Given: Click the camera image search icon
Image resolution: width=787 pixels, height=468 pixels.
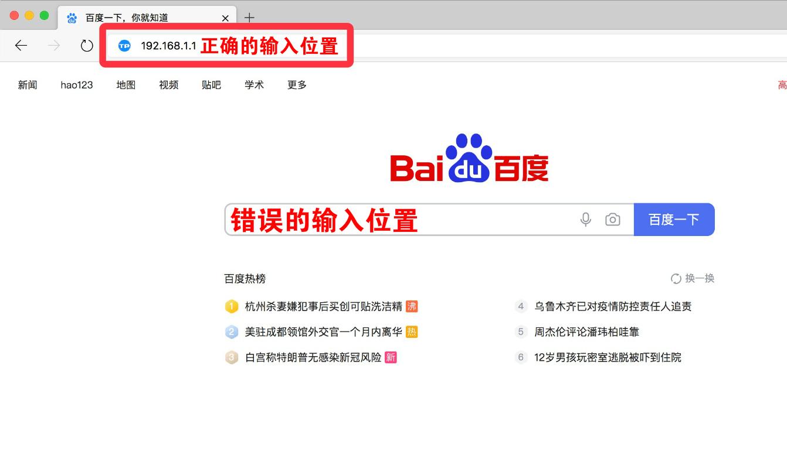Looking at the screenshot, I should [x=612, y=219].
